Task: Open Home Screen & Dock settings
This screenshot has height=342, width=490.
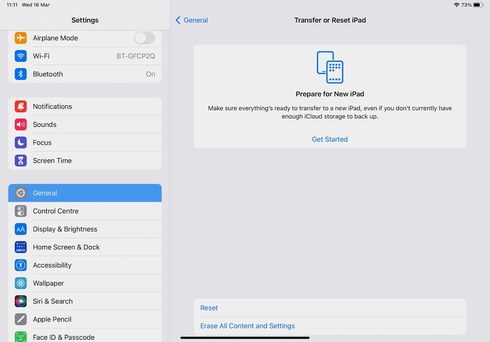Action: [x=85, y=247]
